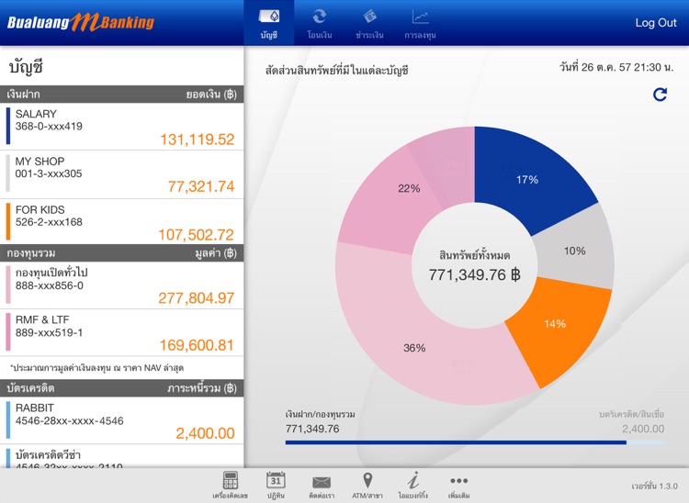
Task: Click the 2,400.00 RABBIT card debt amount
Action: [x=205, y=433]
